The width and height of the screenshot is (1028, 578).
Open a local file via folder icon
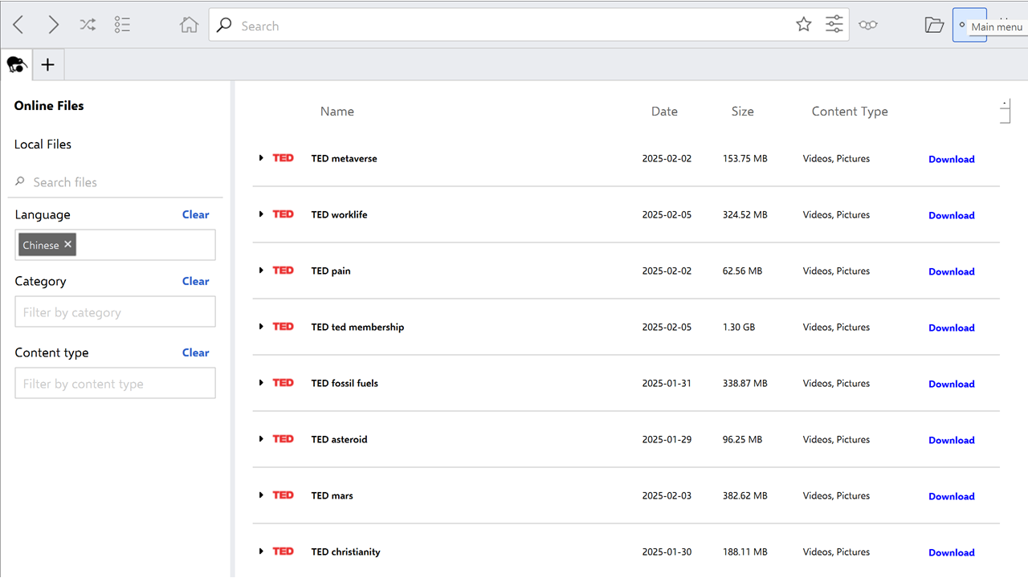coord(934,25)
